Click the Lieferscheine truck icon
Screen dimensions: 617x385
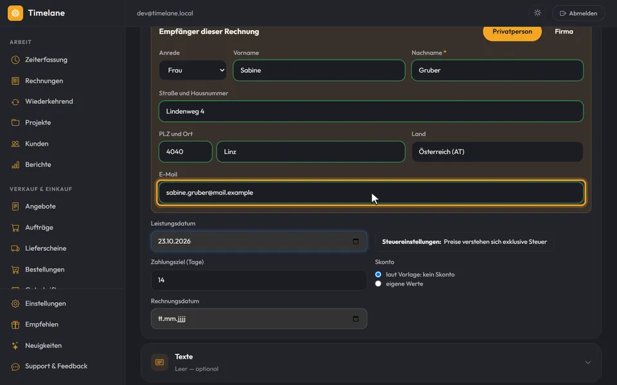point(15,248)
